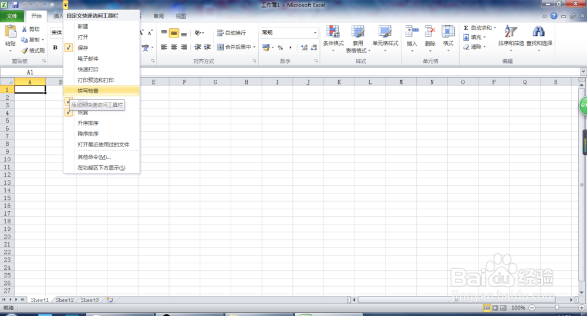
Task: Open Format as Table styles
Action: coord(358,39)
